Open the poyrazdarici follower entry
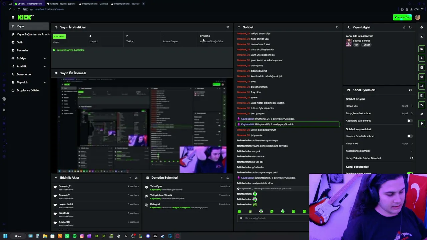The width and height of the screenshot is (427, 240). 96,206
